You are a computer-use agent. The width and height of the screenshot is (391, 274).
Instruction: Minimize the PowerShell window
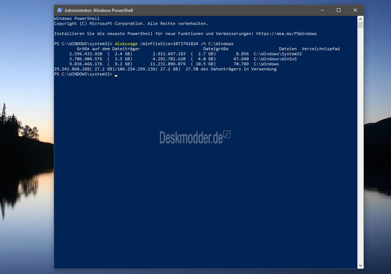pos(322,10)
